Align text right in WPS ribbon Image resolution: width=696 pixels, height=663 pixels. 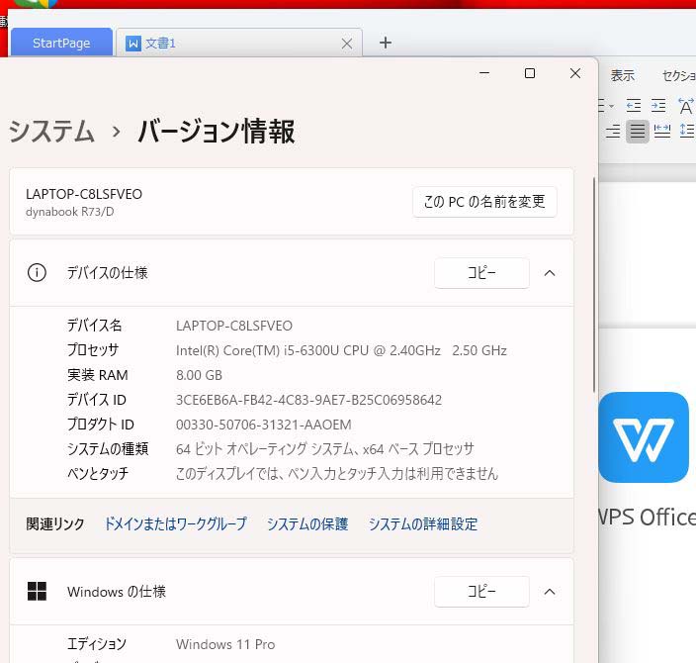613,132
